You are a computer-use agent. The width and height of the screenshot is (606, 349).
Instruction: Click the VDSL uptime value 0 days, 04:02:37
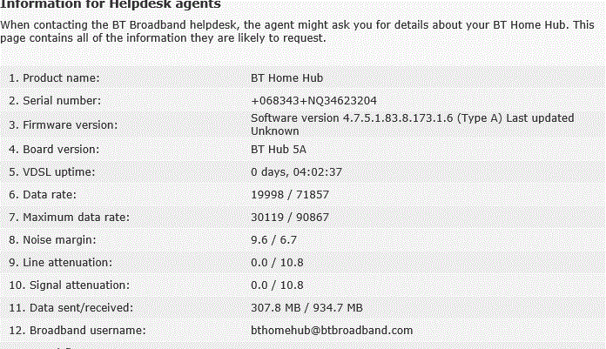coord(296,172)
